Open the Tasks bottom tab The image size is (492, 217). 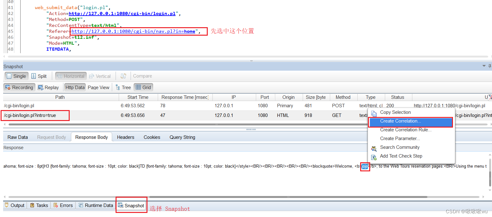[x=39, y=205]
